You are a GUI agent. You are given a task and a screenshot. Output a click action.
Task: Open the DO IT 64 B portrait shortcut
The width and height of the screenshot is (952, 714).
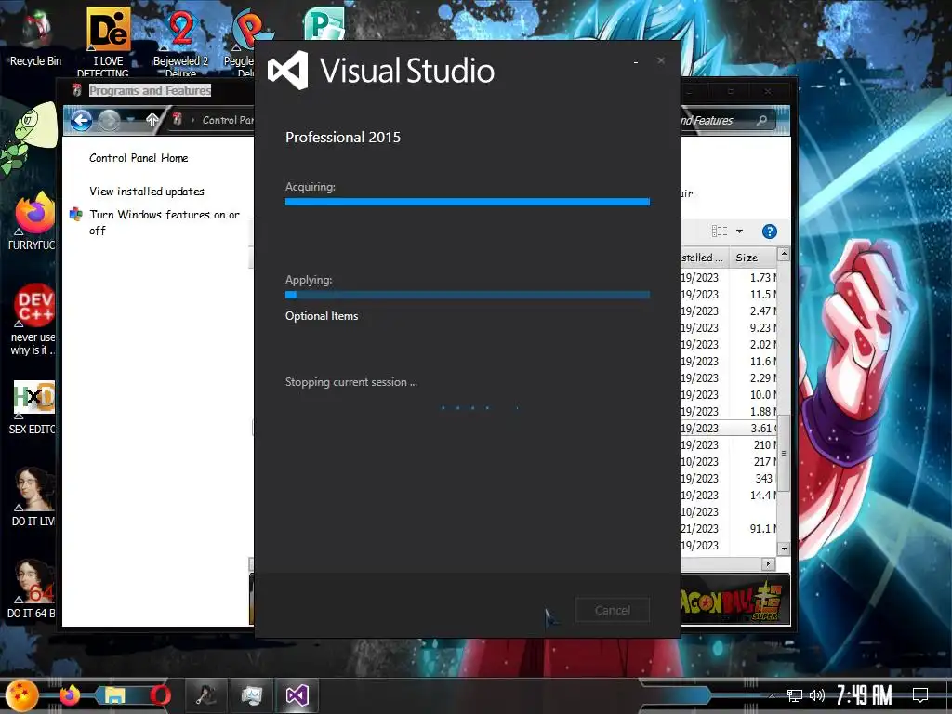pos(32,588)
